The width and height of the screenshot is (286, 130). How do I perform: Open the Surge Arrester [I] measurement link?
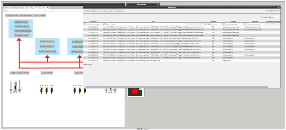[x=21, y=35]
